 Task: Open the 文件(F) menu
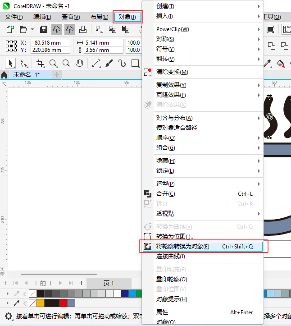14,17
